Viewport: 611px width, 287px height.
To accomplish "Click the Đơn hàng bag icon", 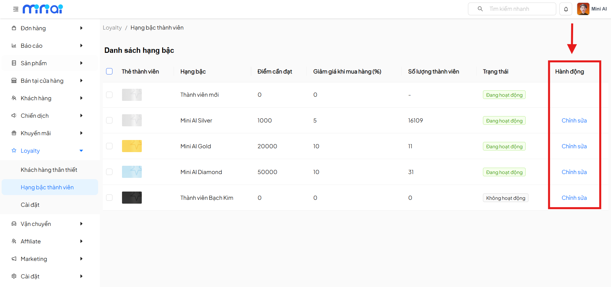I will tap(14, 28).
